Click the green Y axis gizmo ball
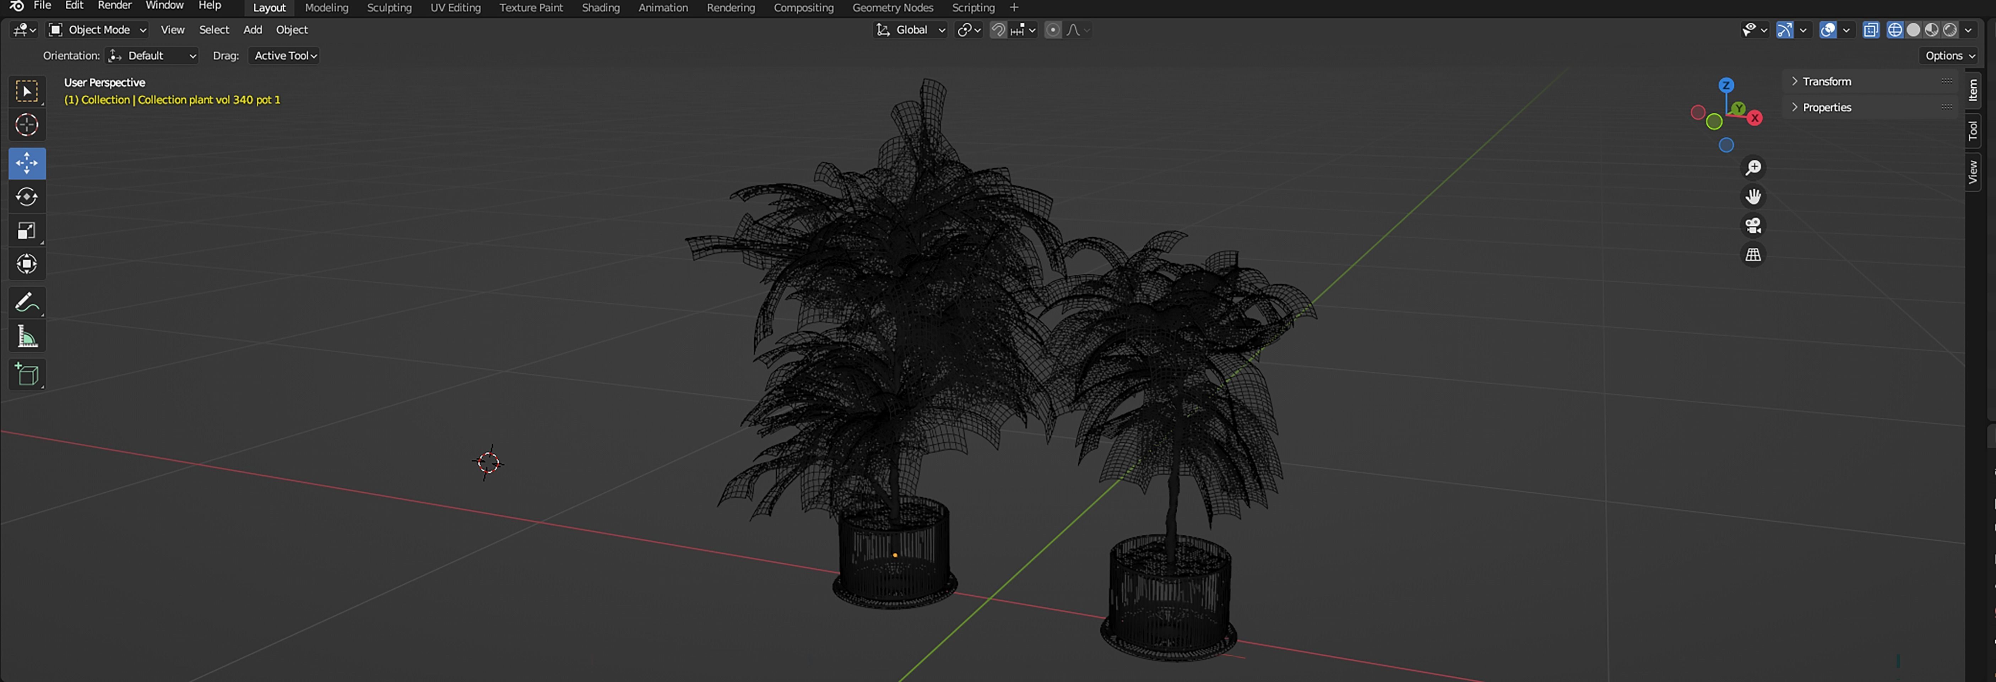 click(x=1739, y=108)
